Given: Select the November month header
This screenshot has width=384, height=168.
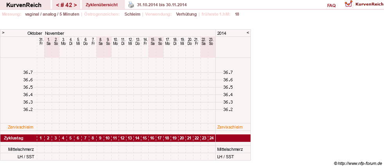Looking at the screenshot, I should [x=55, y=33].
